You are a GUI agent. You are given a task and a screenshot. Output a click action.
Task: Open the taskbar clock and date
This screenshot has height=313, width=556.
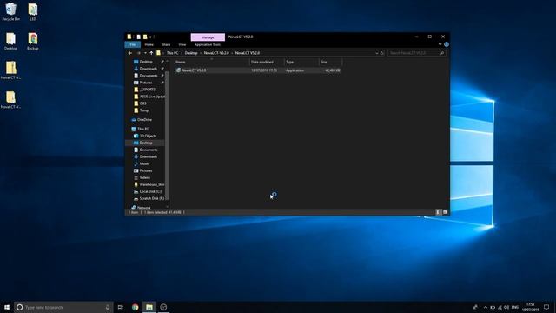coord(531,307)
